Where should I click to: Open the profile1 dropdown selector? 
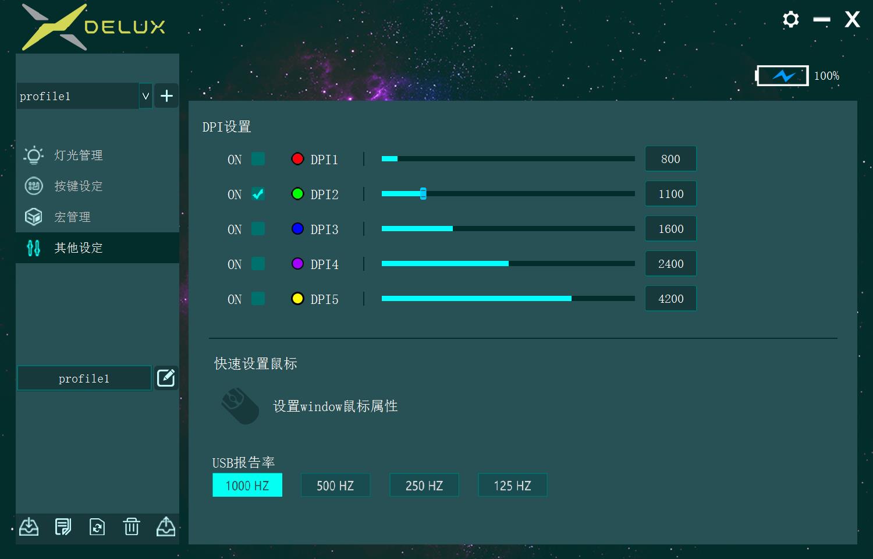tap(145, 95)
